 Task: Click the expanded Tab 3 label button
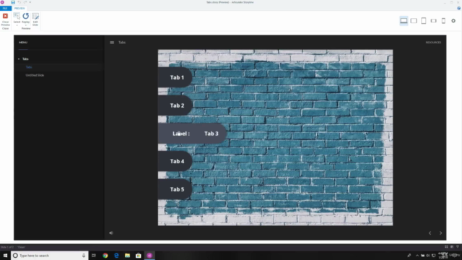192,134
